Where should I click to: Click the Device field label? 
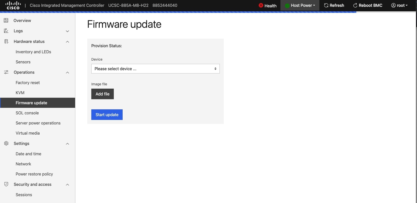click(x=97, y=59)
